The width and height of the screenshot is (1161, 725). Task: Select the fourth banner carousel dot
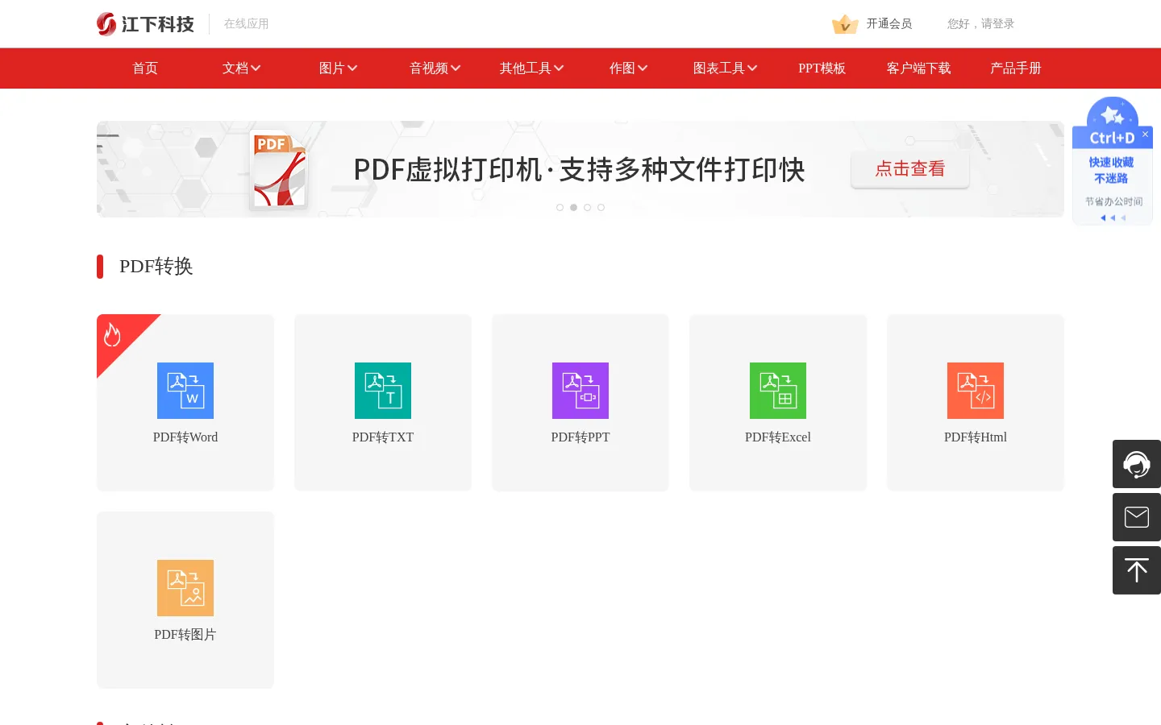click(x=601, y=208)
